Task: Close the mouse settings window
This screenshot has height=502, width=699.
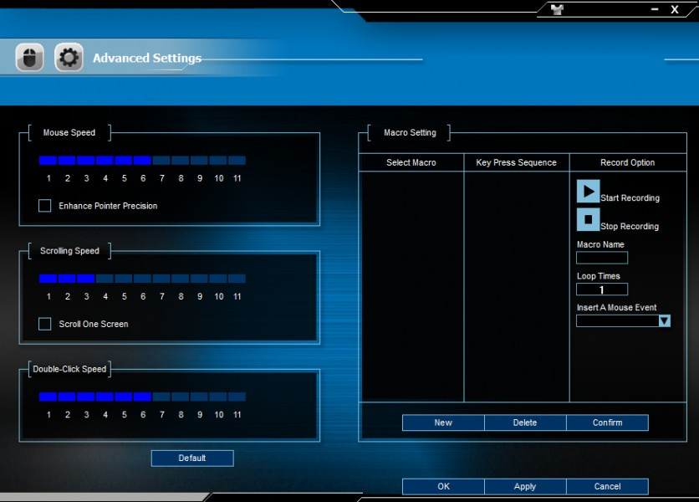Action: [675, 9]
